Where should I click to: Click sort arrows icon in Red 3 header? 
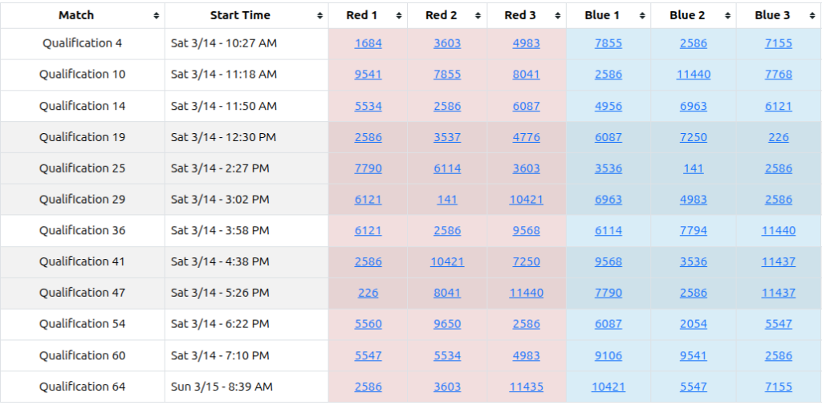[x=557, y=16]
